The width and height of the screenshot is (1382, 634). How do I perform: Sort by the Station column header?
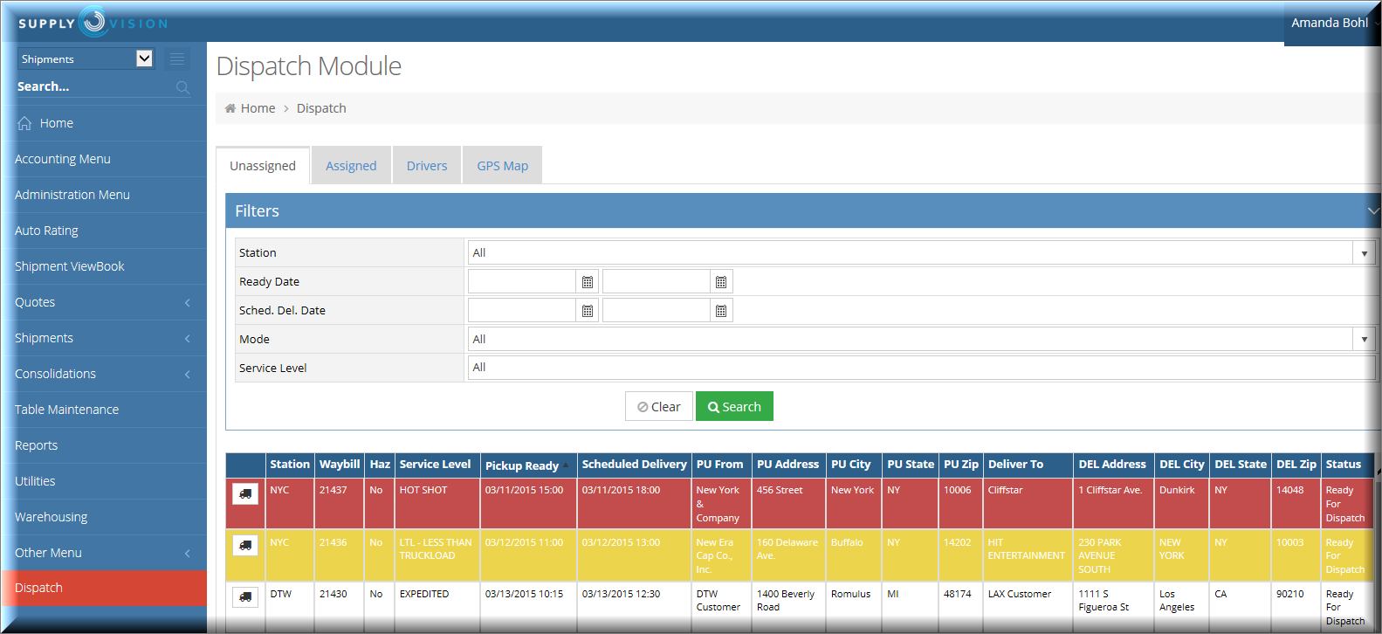tap(290, 465)
